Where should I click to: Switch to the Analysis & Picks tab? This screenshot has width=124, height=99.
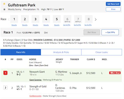(x=61, y=52)
